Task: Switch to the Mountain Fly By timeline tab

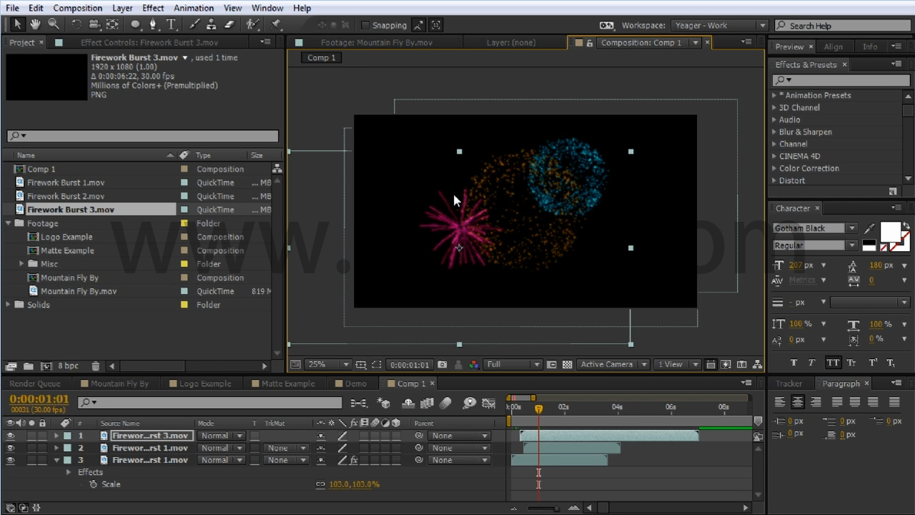Action: coord(119,383)
